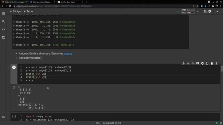Close the Data type objects tab

pos(55,2)
